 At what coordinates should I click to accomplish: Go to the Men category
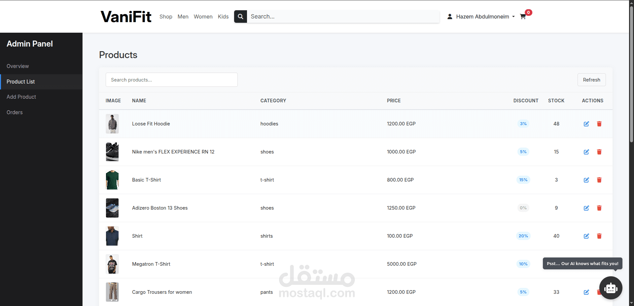point(183,17)
